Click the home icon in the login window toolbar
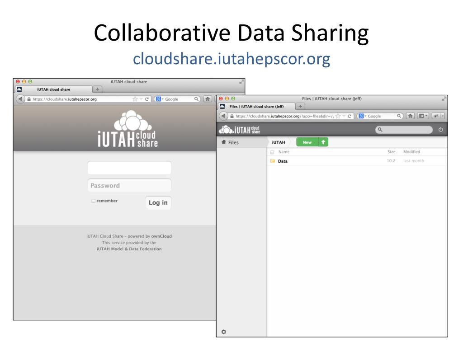The height and width of the screenshot is (347, 463). [x=208, y=99]
